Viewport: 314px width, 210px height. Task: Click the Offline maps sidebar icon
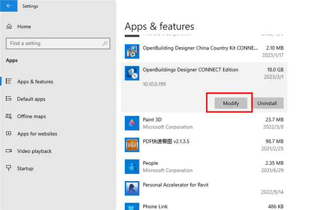pyautogui.click(x=9, y=116)
